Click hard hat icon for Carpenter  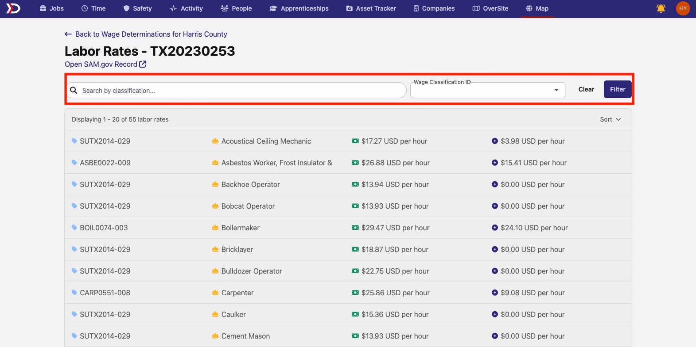point(215,293)
